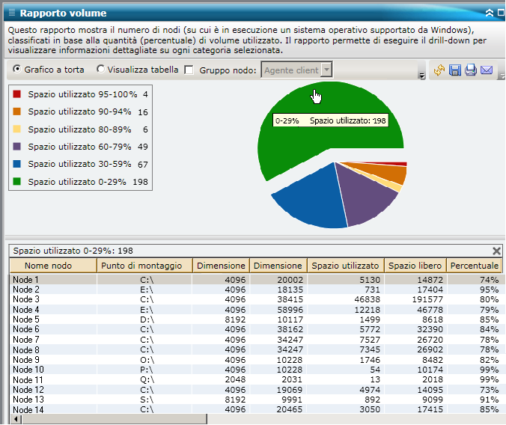Image resolution: width=506 pixels, height=425 pixels.
Task: Click the table's horizontal scrollbar thumb
Action: [115, 419]
